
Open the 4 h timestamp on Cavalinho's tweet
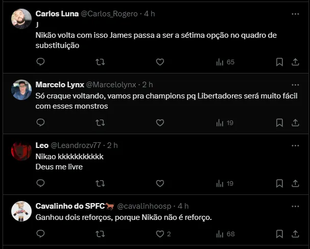183,206
